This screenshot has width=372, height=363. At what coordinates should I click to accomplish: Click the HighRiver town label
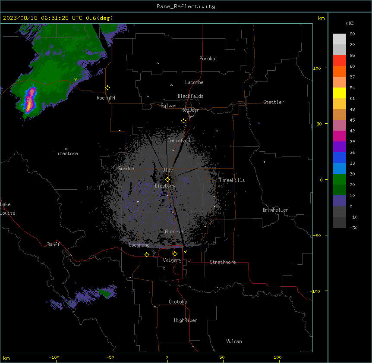coord(186,320)
